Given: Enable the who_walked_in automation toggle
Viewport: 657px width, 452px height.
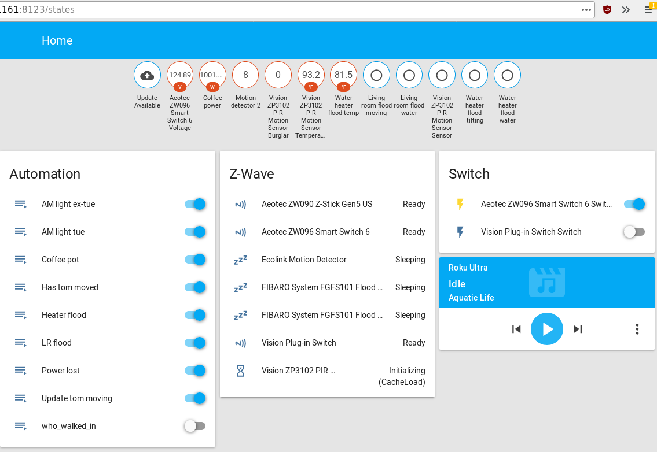Looking at the screenshot, I should [195, 426].
